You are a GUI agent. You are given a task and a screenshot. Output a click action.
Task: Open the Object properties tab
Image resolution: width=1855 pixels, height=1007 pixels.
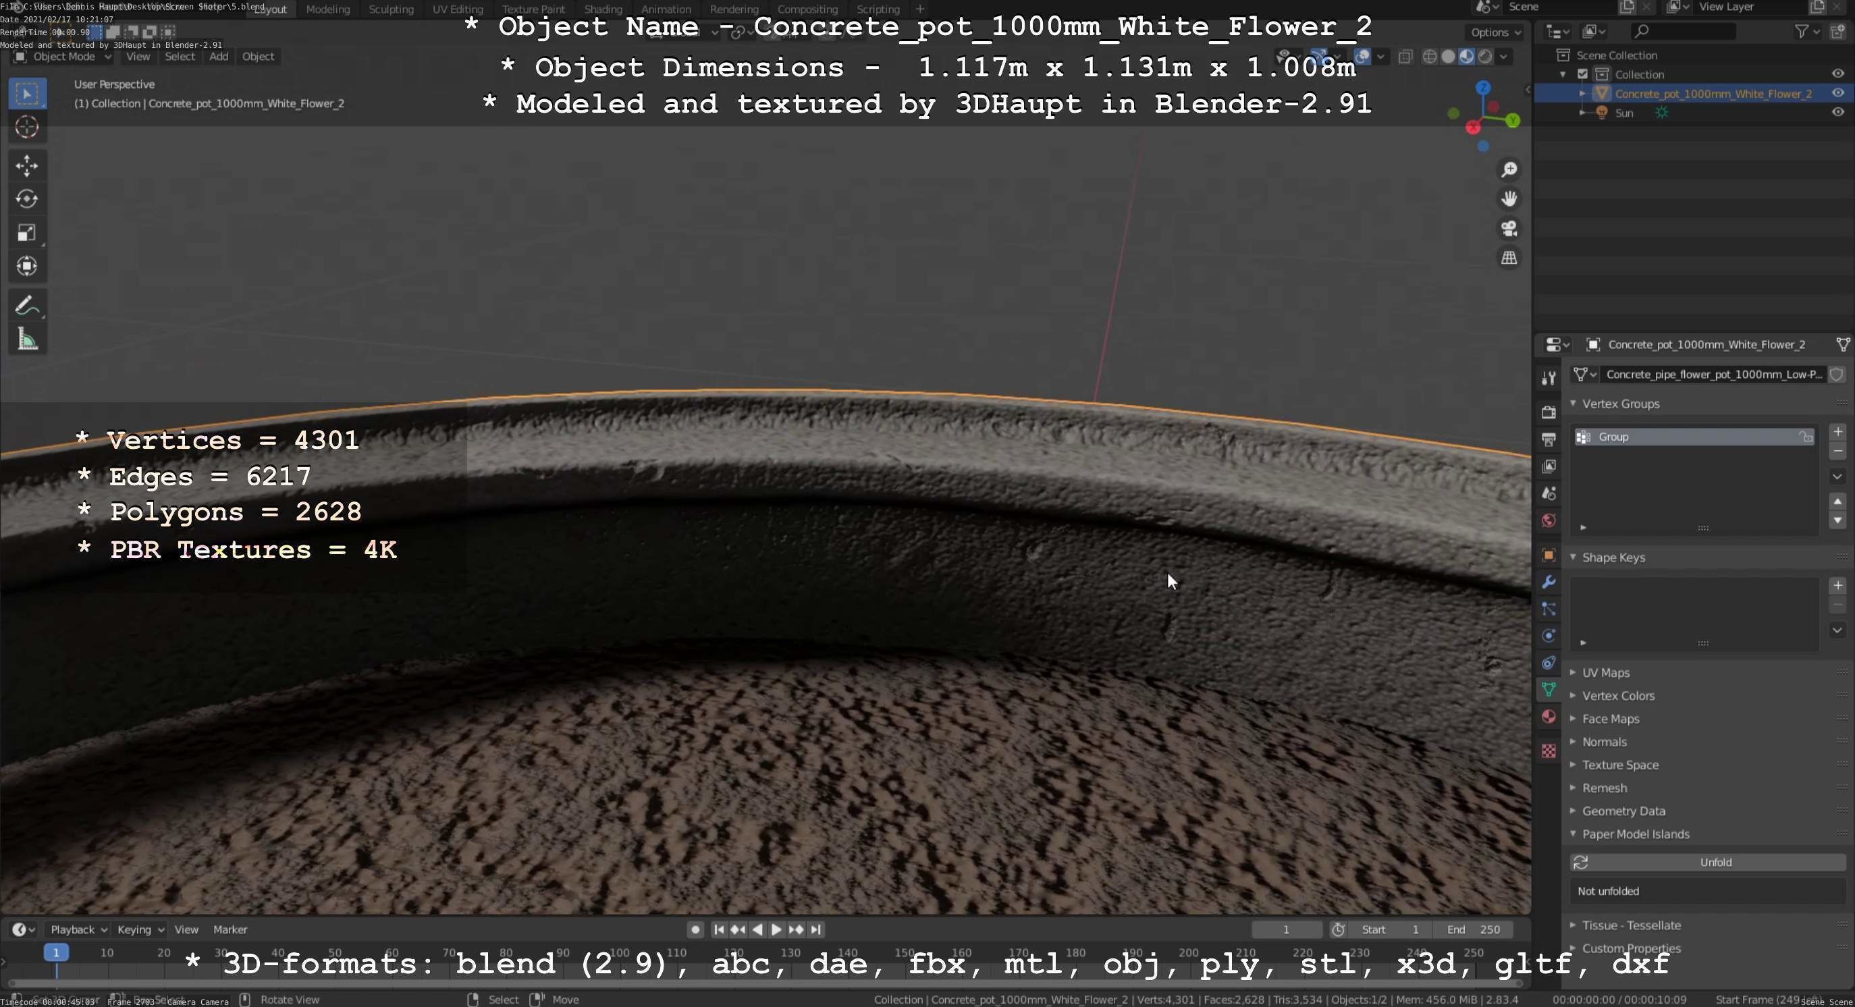1549,555
